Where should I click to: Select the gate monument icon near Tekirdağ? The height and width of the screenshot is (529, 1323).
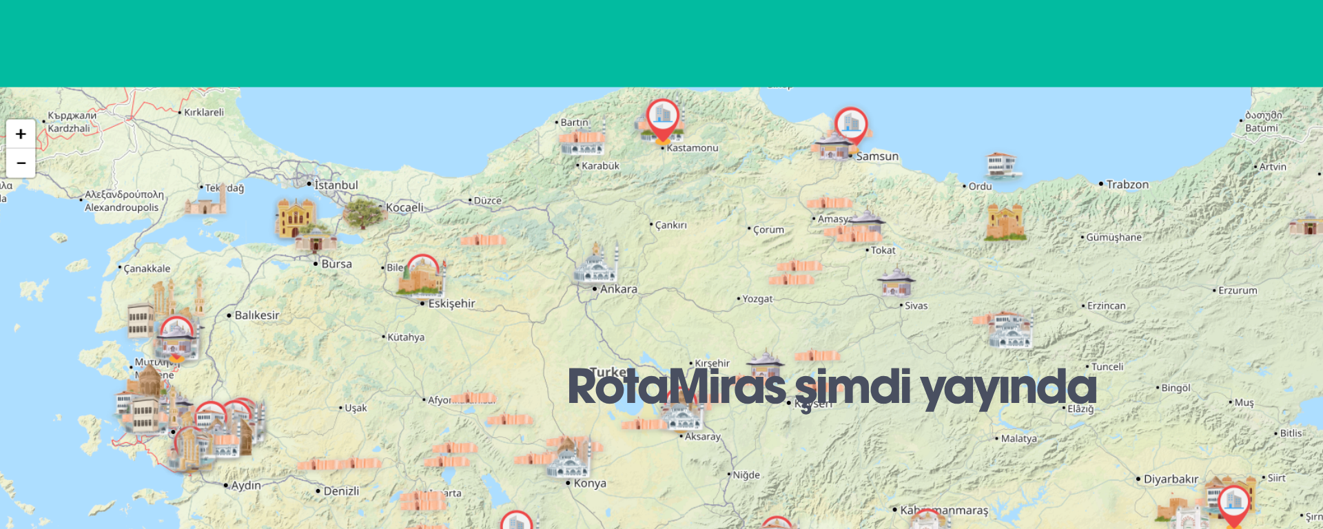tap(205, 200)
